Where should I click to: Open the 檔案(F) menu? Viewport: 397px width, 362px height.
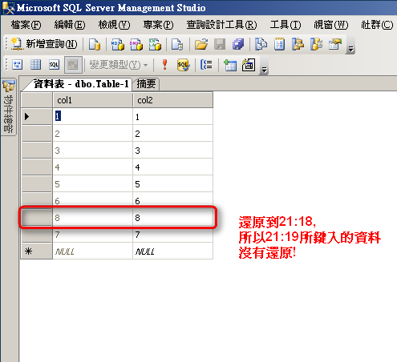(26, 25)
